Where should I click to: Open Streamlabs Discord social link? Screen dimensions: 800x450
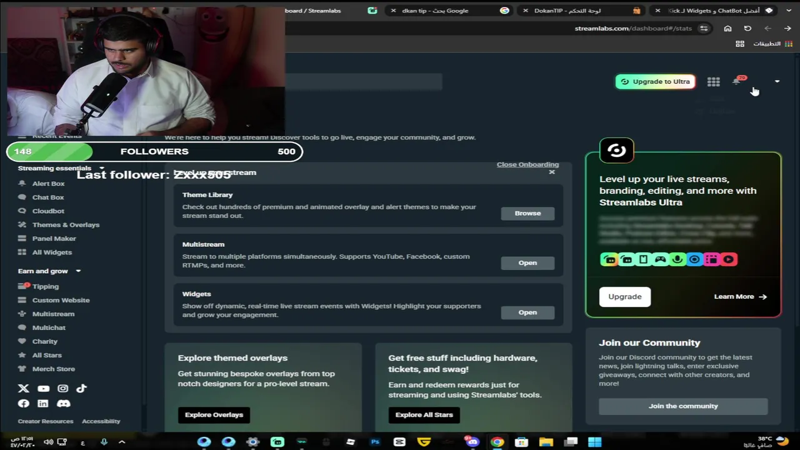point(63,404)
